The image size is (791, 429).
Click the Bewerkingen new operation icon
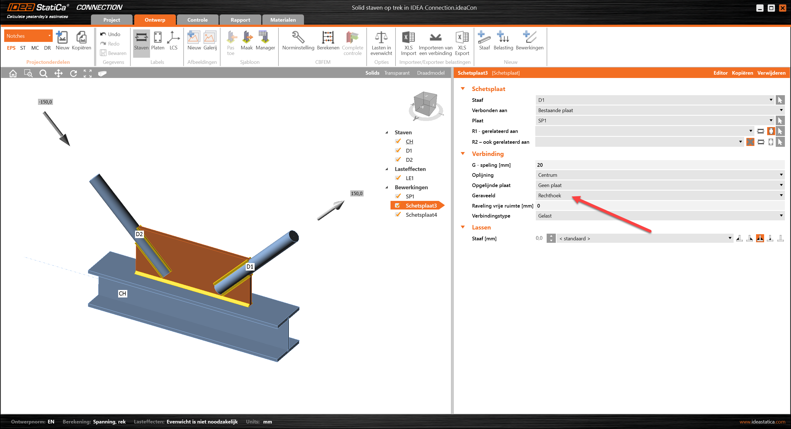pyautogui.click(x=529, y=38)
